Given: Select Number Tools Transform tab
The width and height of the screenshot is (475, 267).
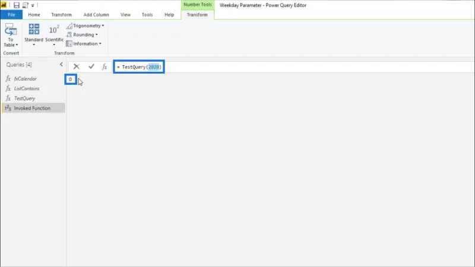Looking at the screenshot, I should (197, 14).
